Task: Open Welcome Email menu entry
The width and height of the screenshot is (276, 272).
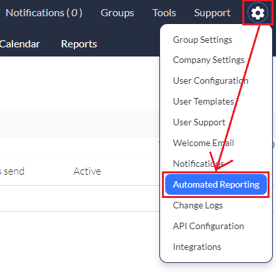Action: point(203,143)
